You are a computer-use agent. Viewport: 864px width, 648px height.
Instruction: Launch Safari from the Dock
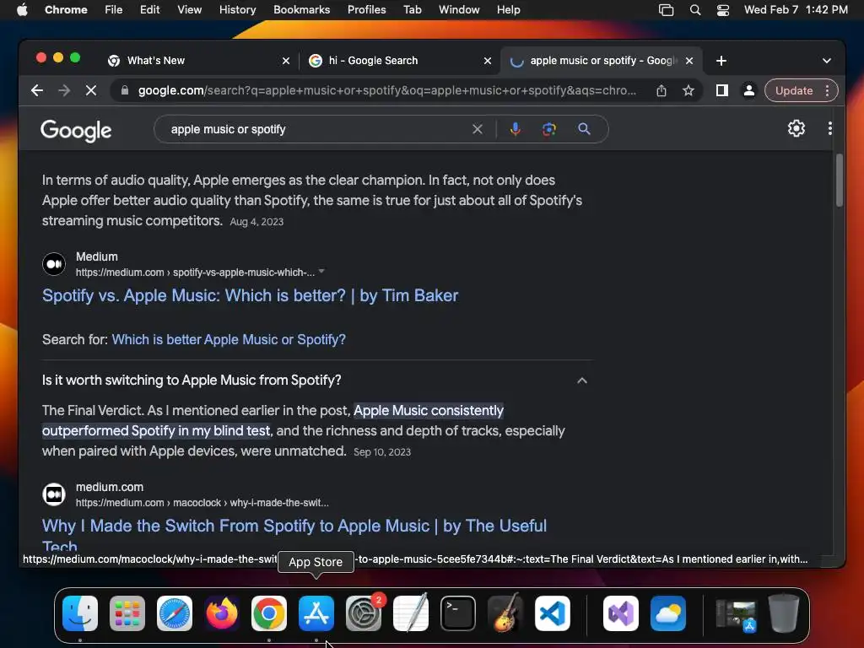175,613
